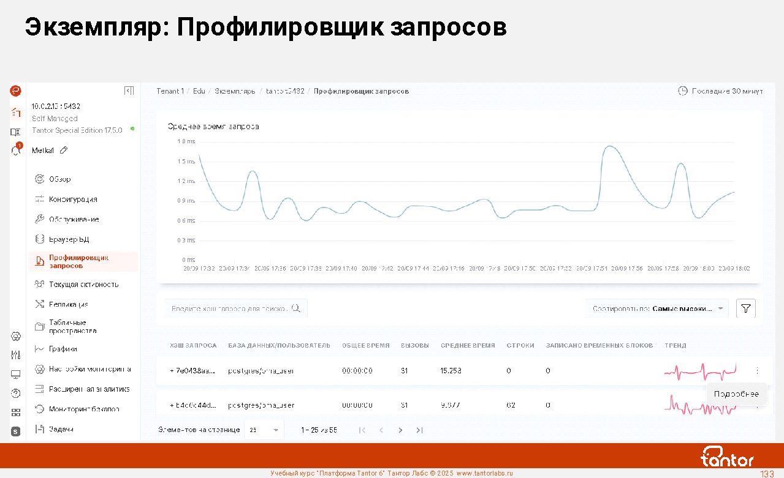Go to next page of results
Screen dimensions: 784x478
(400, 430)
